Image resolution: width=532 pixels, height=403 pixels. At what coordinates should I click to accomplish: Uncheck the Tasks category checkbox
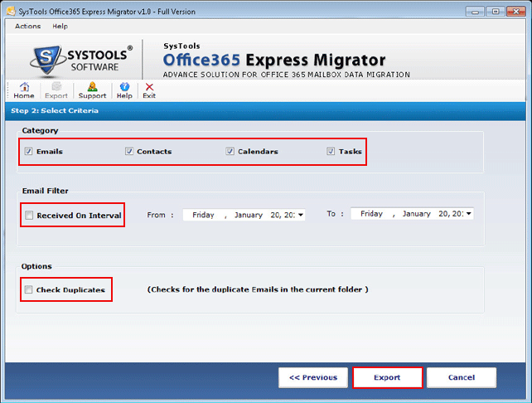click(331, 151)
